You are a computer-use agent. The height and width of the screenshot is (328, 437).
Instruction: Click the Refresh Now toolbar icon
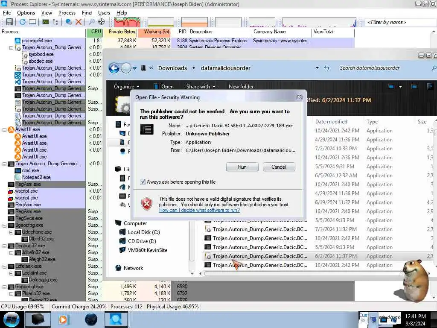(x=22, y=22)
